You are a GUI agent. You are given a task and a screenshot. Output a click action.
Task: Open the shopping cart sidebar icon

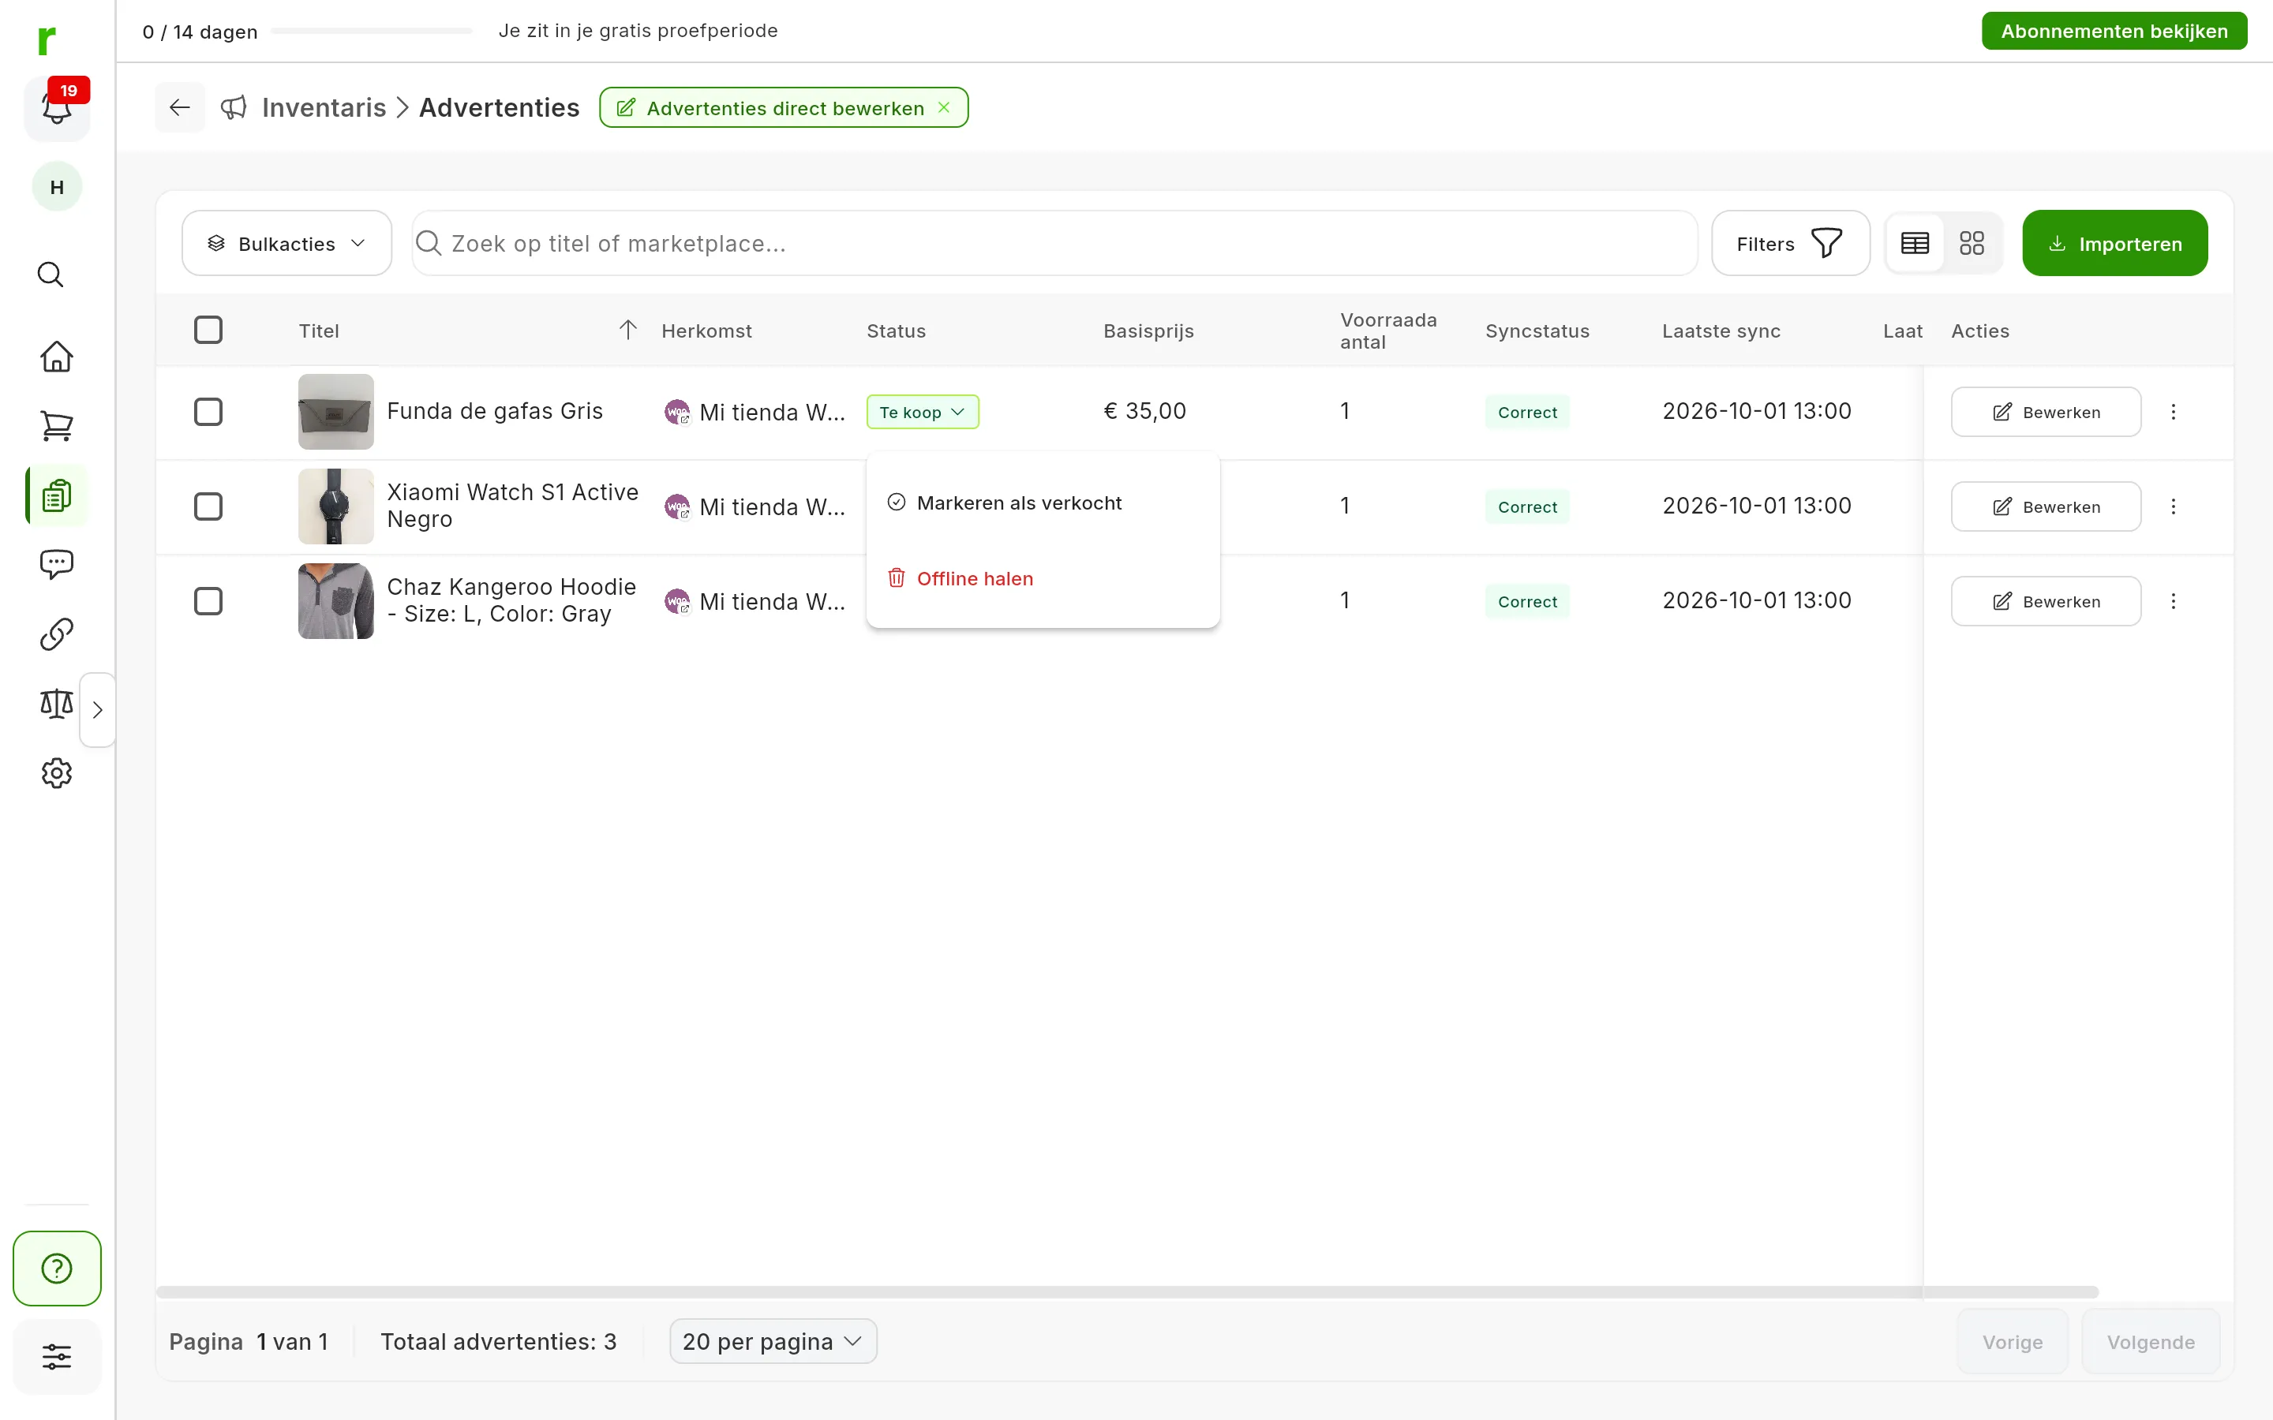click(x=56, y=426)
